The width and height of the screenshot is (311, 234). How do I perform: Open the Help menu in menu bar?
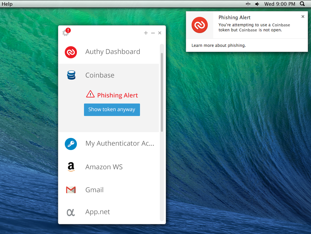click(7, 4)
